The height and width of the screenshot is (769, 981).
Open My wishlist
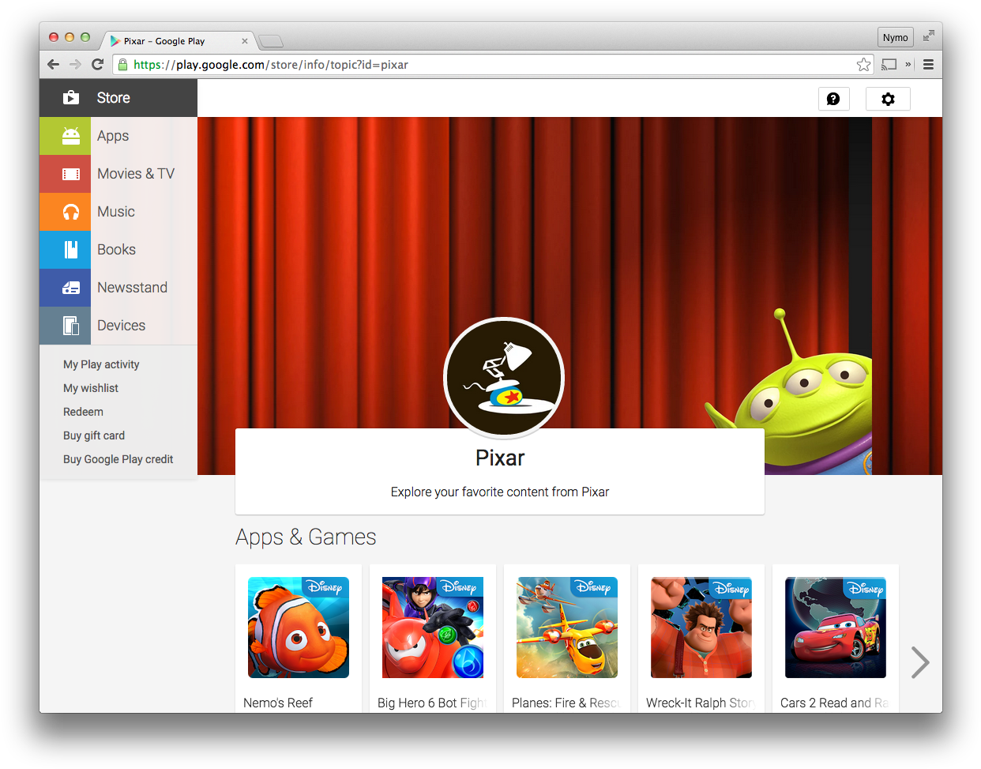[x=90, y=388]
